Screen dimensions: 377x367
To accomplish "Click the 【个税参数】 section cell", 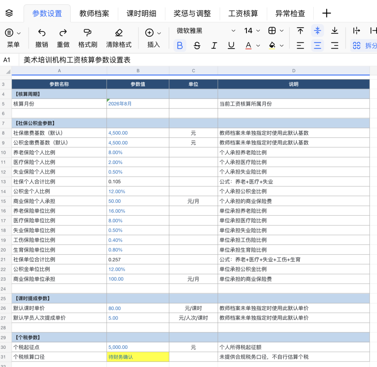I will [x=59, y=337].
